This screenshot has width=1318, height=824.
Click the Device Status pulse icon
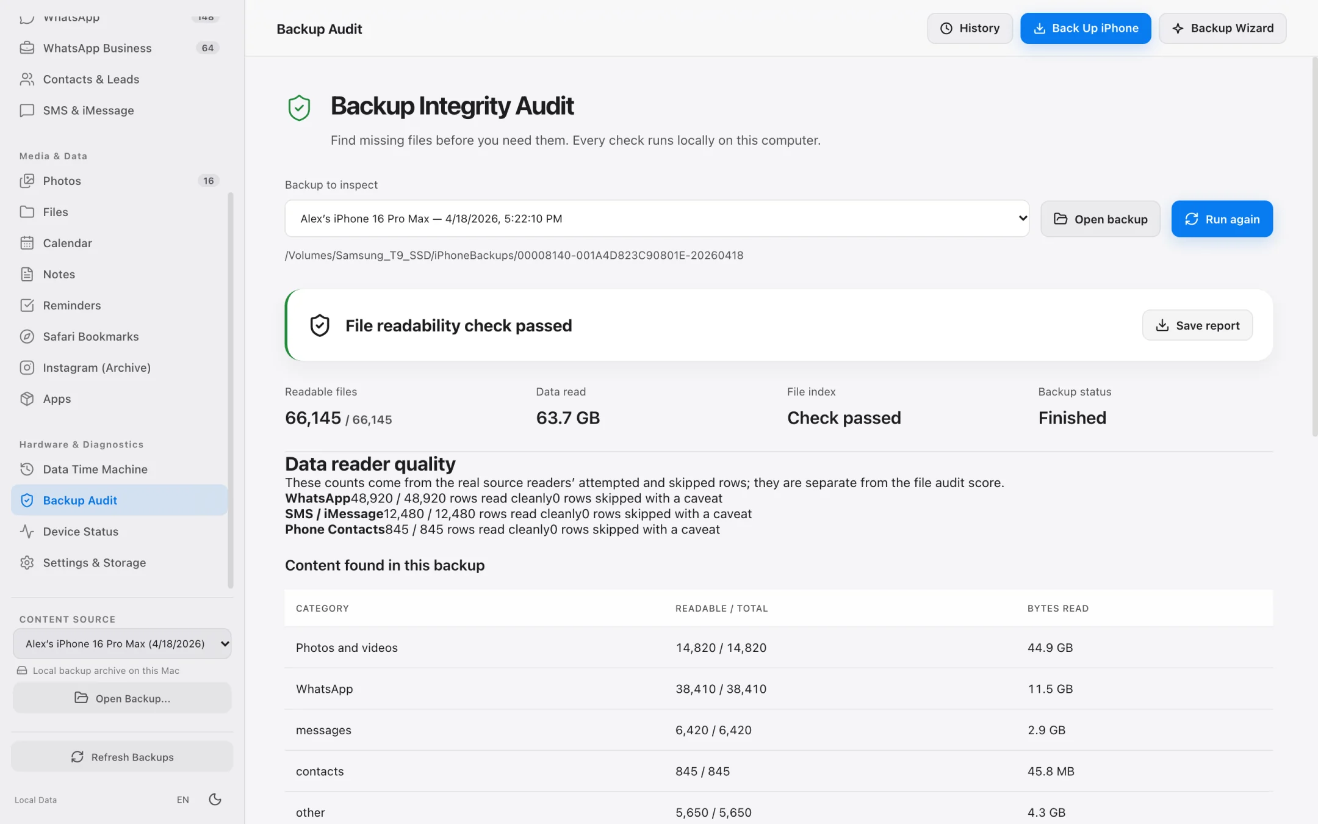27,531
